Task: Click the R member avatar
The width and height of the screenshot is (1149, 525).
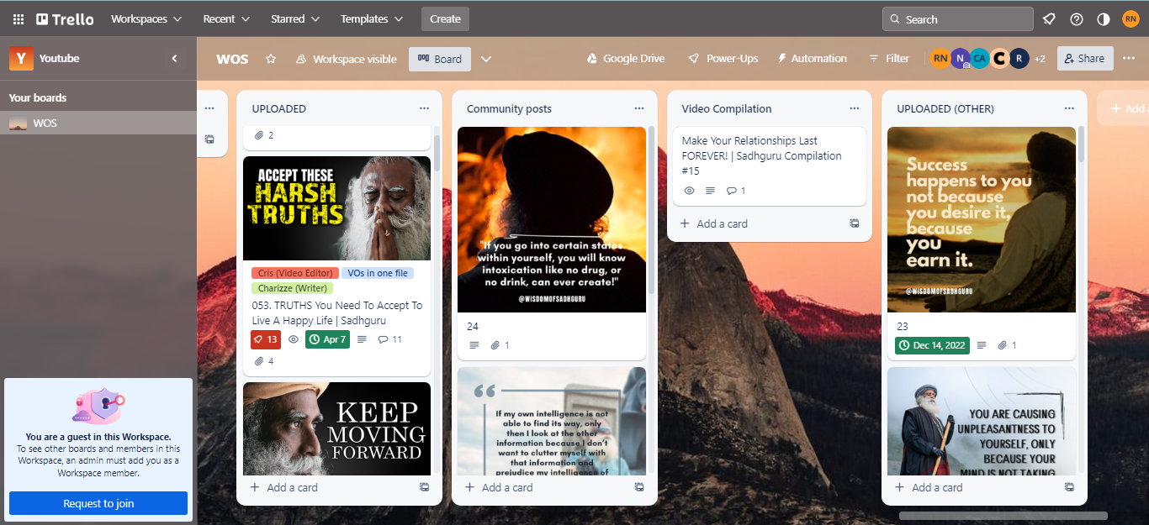Action: pyautogui.click(x=1019, y=59)
